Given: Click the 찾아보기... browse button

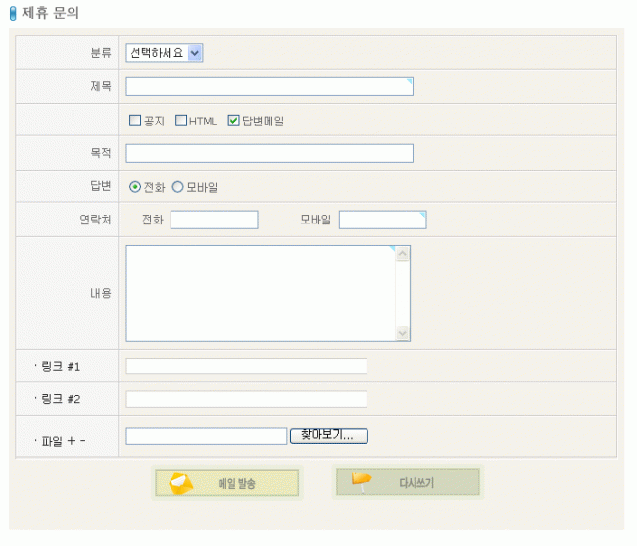Looking at the screenshot, I should point(328,435).
